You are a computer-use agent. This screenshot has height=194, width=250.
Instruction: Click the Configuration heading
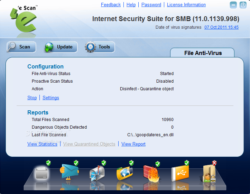click(x=45, y=66)
